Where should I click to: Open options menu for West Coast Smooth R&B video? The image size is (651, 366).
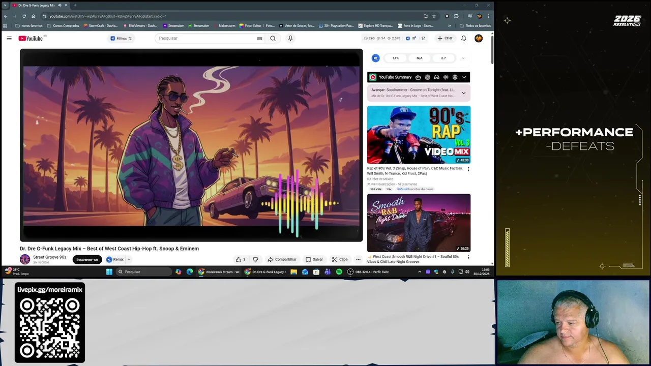pyautogui.click(x=468, y=257)
